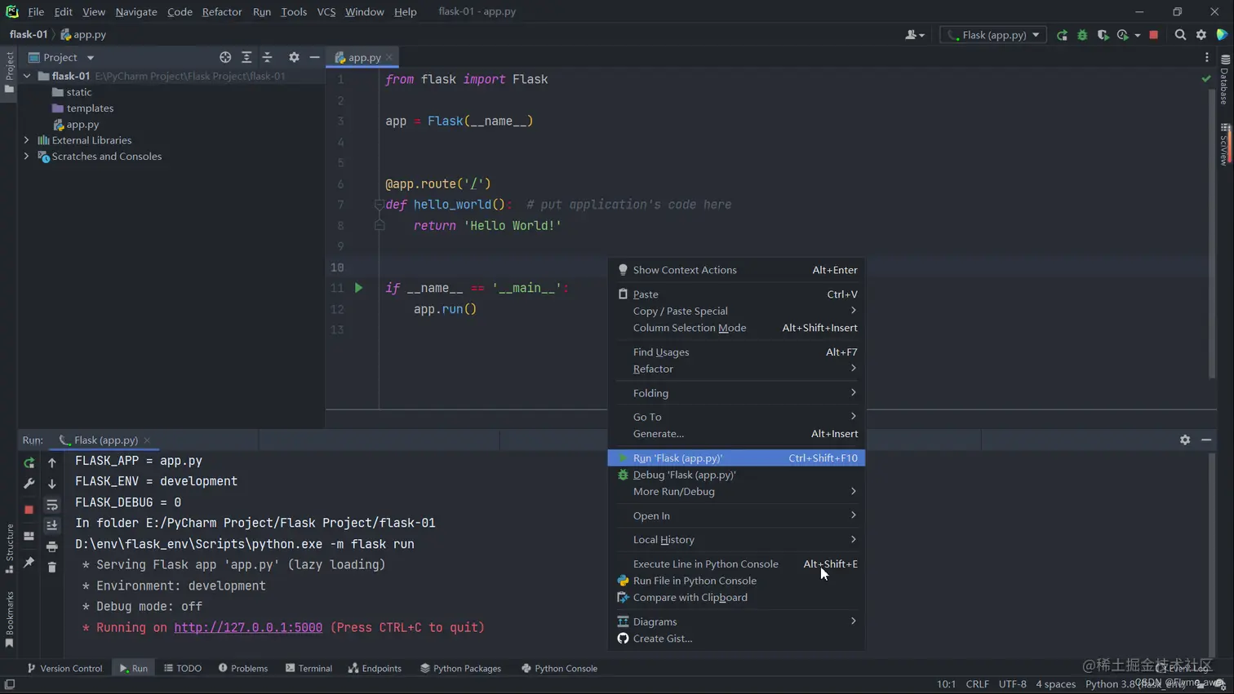Click green run gutter arrow at line 11
The height and width of the screenshot is (694, 1234).
pyautogui.click(x=358, y=288)
